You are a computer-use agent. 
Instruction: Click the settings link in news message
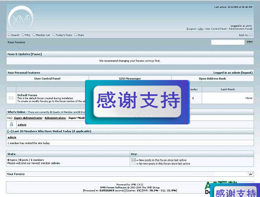point(149,61)
